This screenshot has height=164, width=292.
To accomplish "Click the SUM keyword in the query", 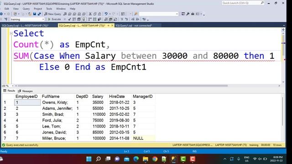I will click(x=21, y=56).
